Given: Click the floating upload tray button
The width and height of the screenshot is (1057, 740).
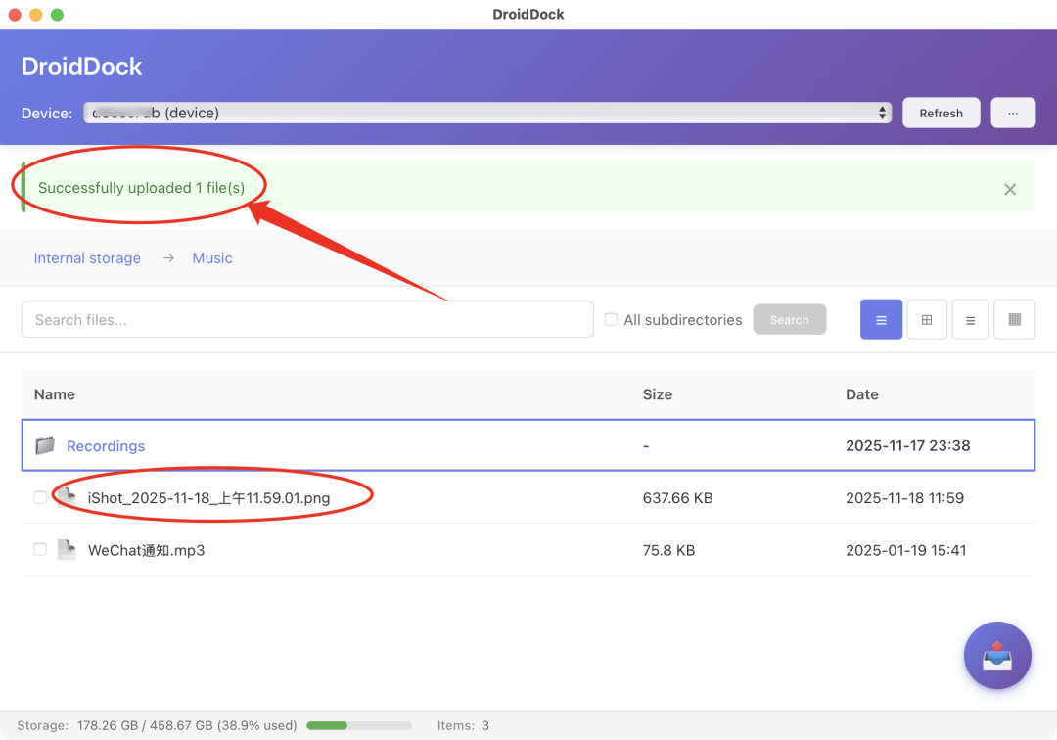Looking at the screenshot, I should (997, 655).
